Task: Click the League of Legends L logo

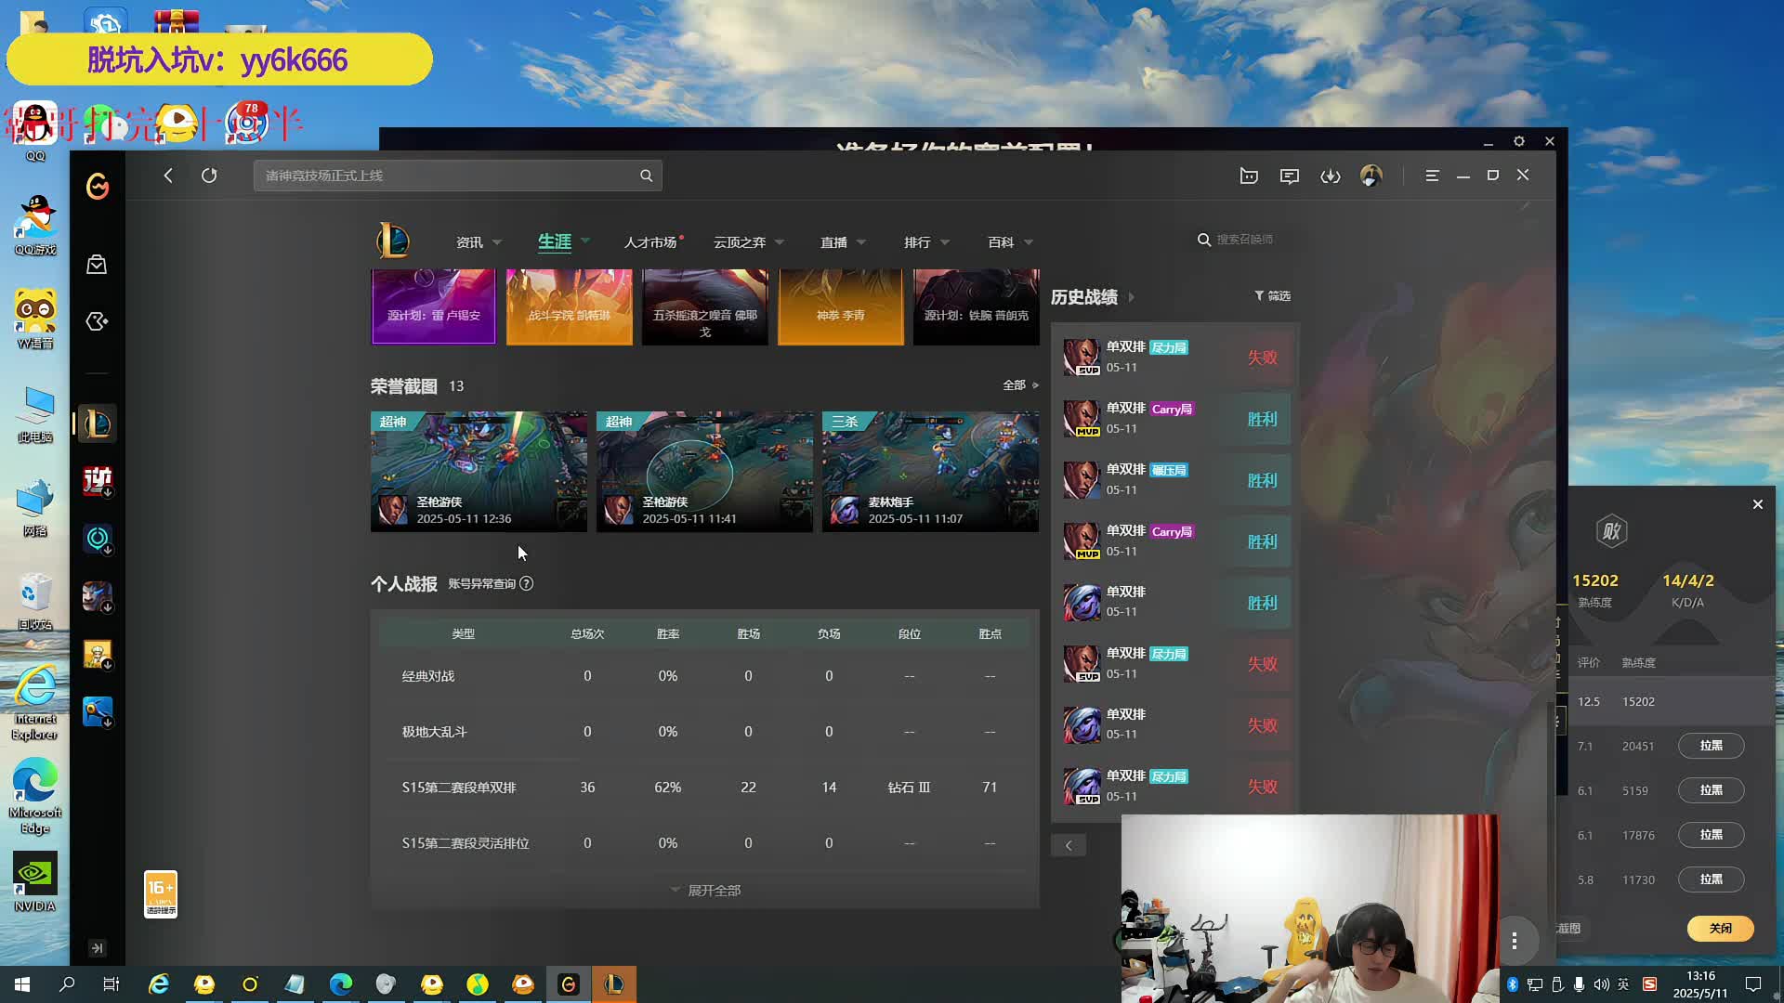Action: point(393,241)
